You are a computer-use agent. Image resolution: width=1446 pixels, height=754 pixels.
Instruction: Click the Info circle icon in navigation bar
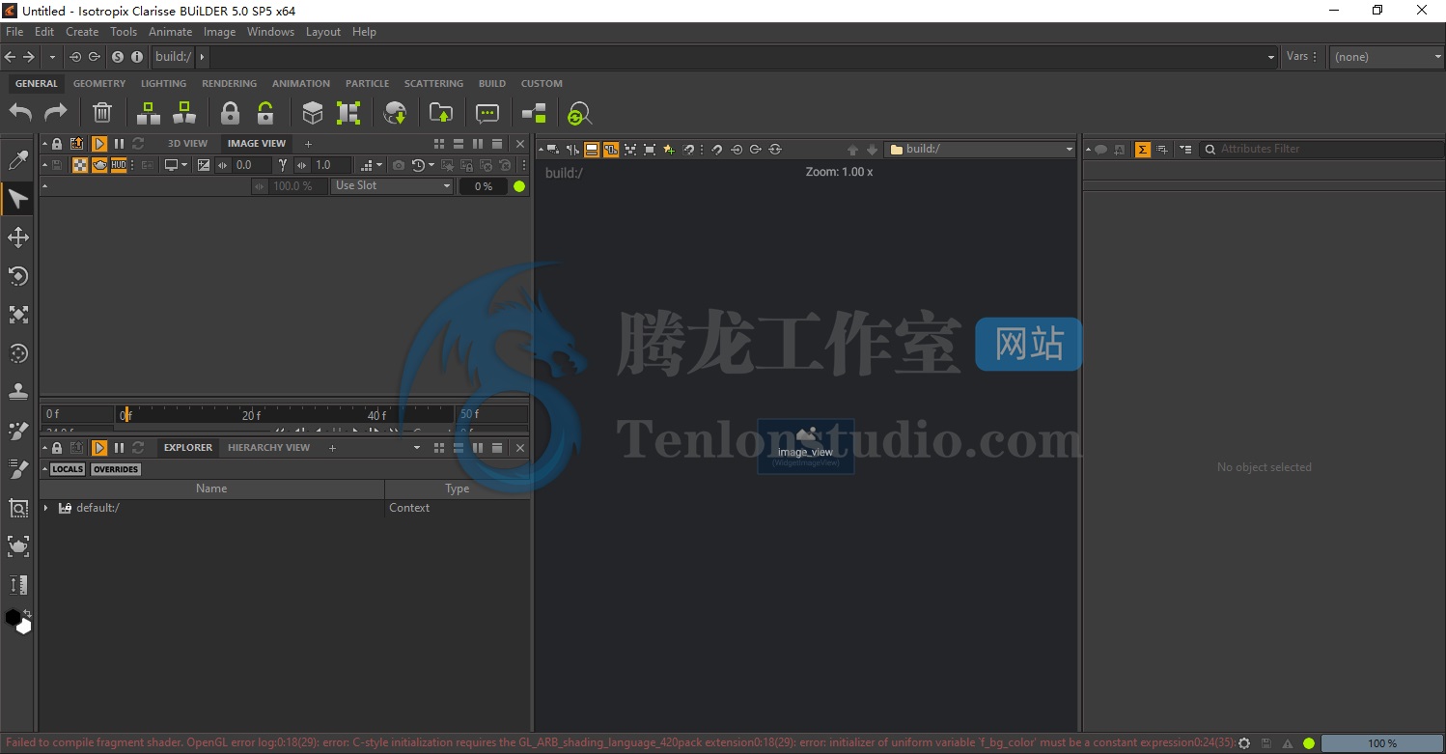137,57
